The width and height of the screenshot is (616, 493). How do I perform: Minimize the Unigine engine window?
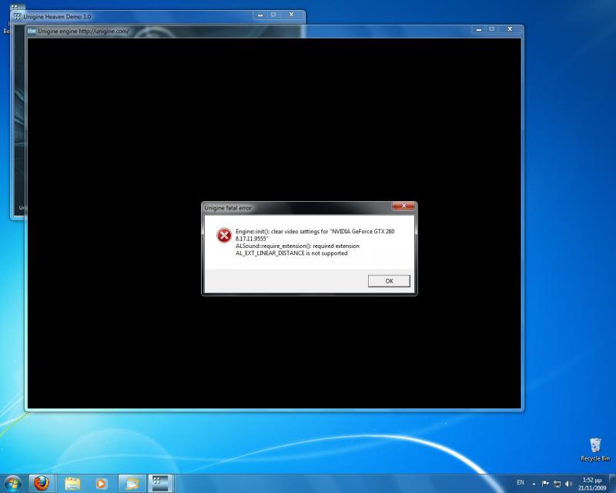[x=478, y=29]
